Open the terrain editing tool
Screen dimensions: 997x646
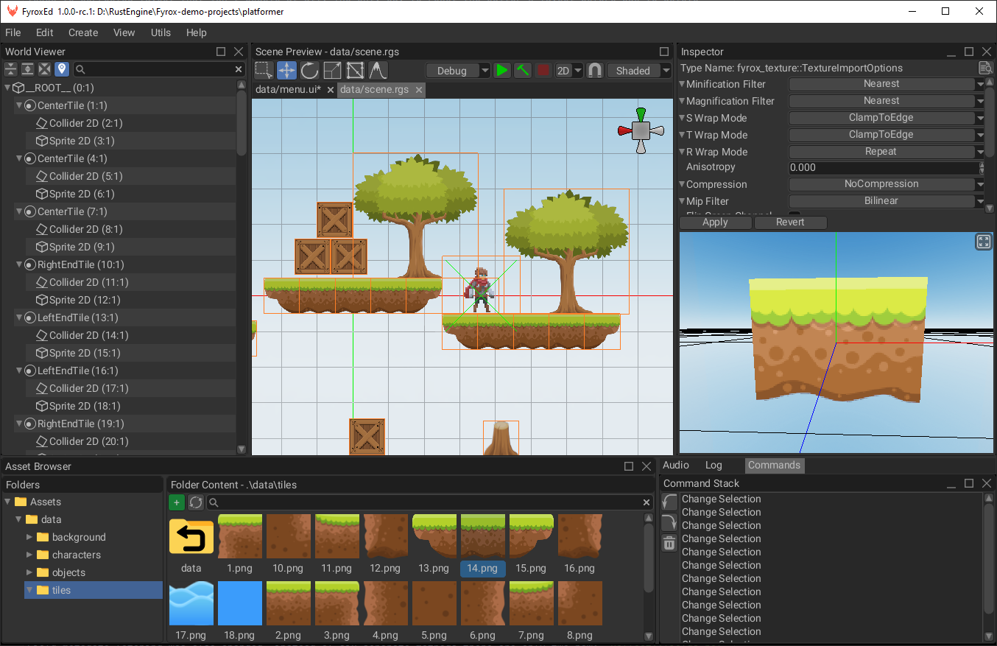[378, 71]
